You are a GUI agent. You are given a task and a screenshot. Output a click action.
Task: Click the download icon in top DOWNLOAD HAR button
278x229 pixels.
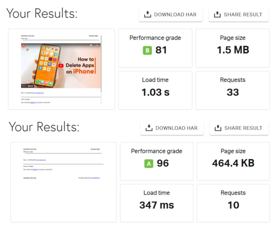148,14
